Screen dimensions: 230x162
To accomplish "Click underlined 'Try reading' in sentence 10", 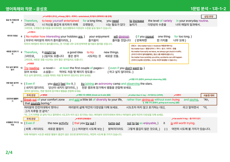I will coord(31,68).
